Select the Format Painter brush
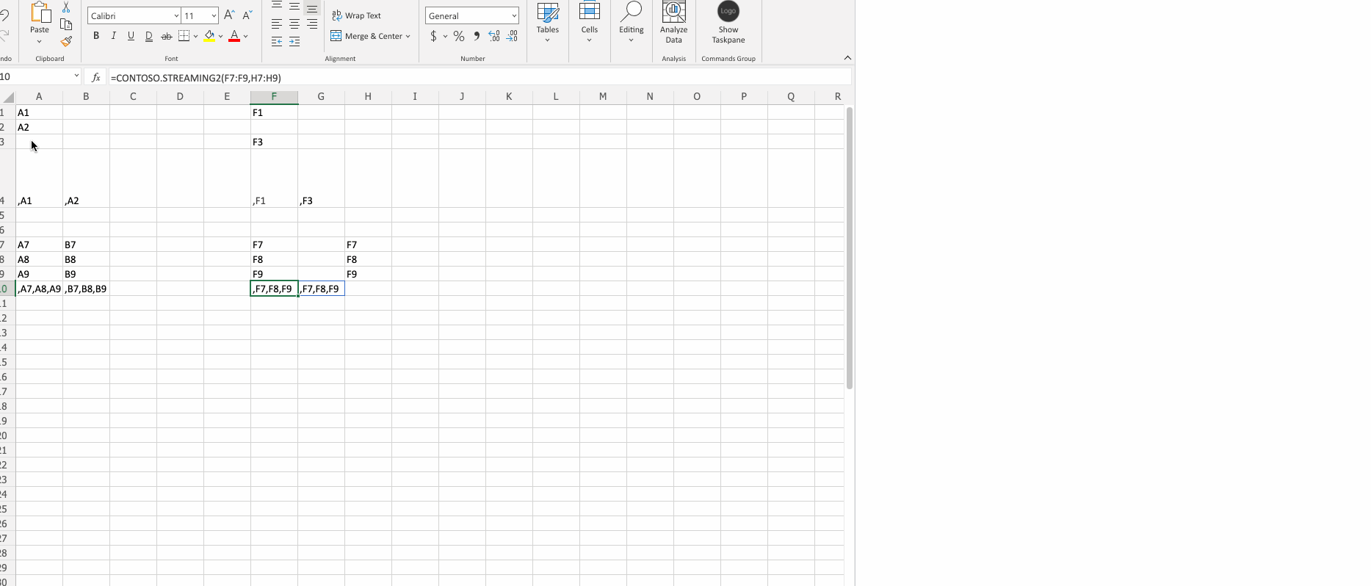The height and width of the screenshot is (586, 1371). point(66,41)
